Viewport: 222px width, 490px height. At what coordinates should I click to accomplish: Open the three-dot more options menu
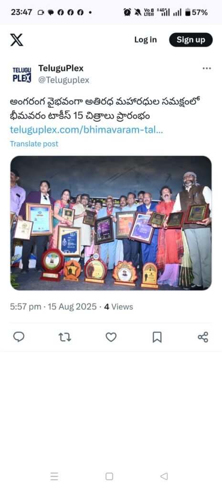pos(207,68)
